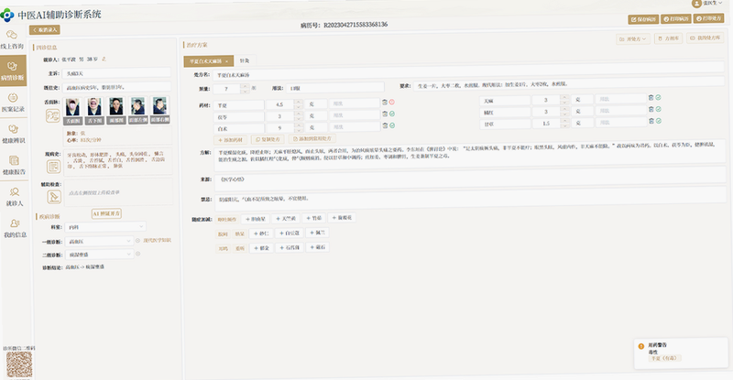The image size is (733, 380).
Task: Click the green check icon on 白术 row
Action: point(392,125)
